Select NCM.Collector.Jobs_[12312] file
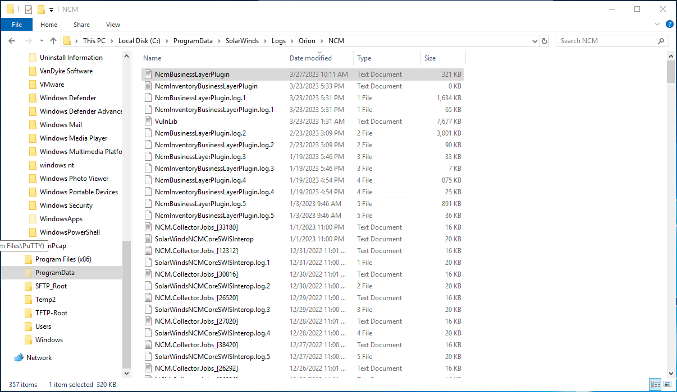Image resolution: width=677 pixels, height=392 pixels. (196, 251)
